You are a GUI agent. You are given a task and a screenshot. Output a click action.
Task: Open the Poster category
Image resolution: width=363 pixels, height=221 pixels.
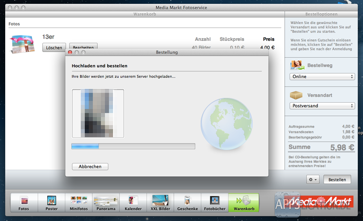pos(51,203)
